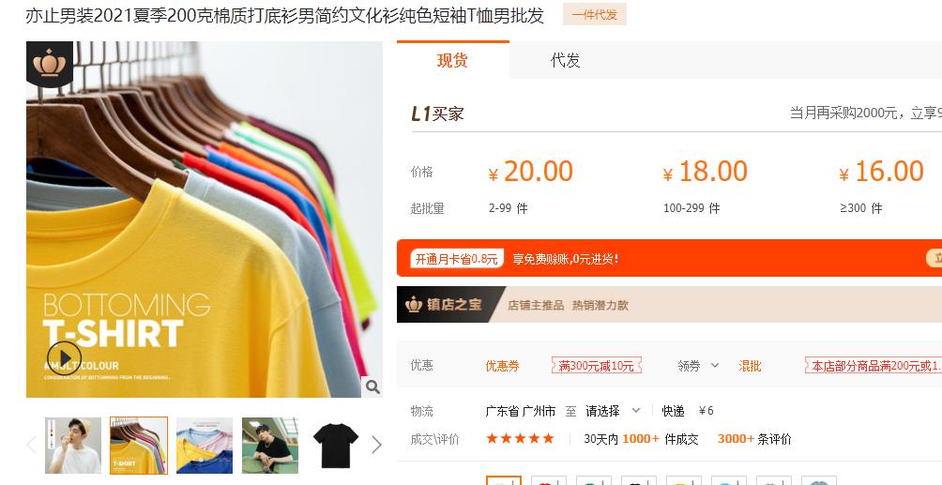Click the crown badge on product image
Viewport: 942px width, 485px height.
point(50,63)
